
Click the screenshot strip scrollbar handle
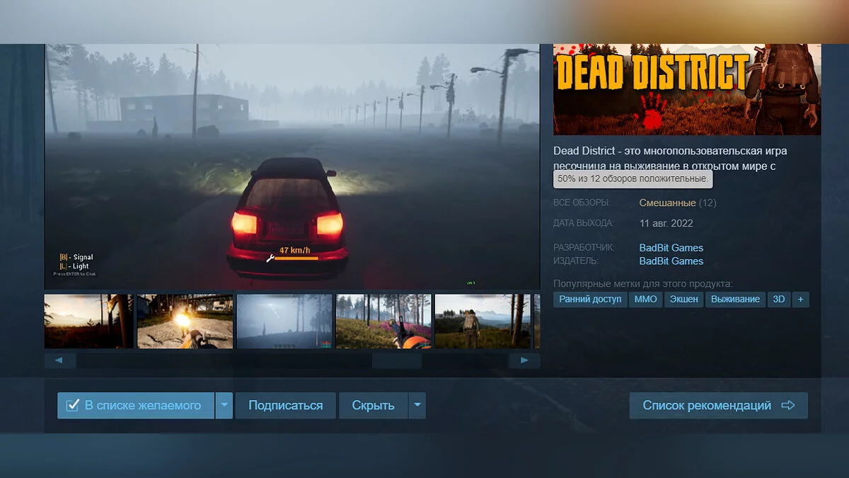tap(397, 360)
